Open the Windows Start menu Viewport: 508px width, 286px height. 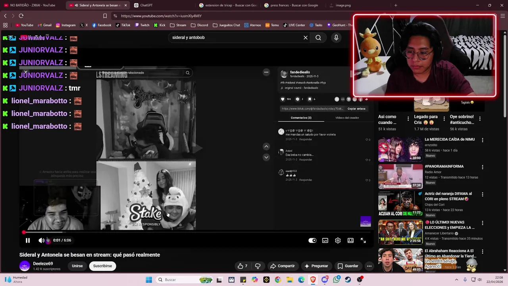tap(149, 280)
